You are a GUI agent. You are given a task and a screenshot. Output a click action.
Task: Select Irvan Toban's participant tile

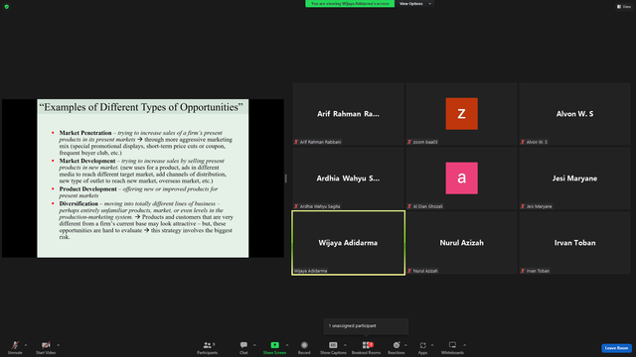point(574,243)
